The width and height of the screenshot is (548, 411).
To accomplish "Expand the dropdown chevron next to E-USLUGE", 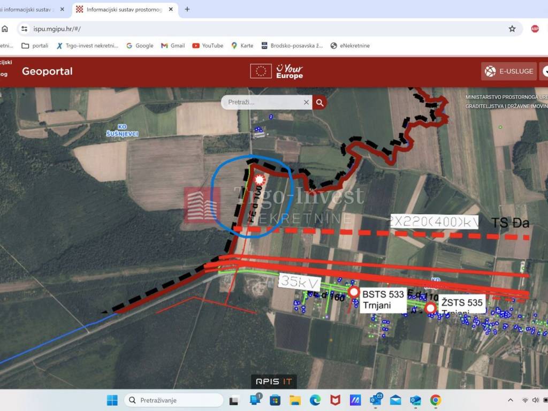I will [545, 71].
